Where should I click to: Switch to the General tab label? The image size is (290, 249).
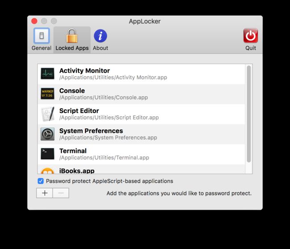pyautogui.click(x=41, y=48)
